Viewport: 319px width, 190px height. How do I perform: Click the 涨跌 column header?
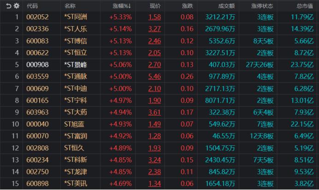coord(188,6)
